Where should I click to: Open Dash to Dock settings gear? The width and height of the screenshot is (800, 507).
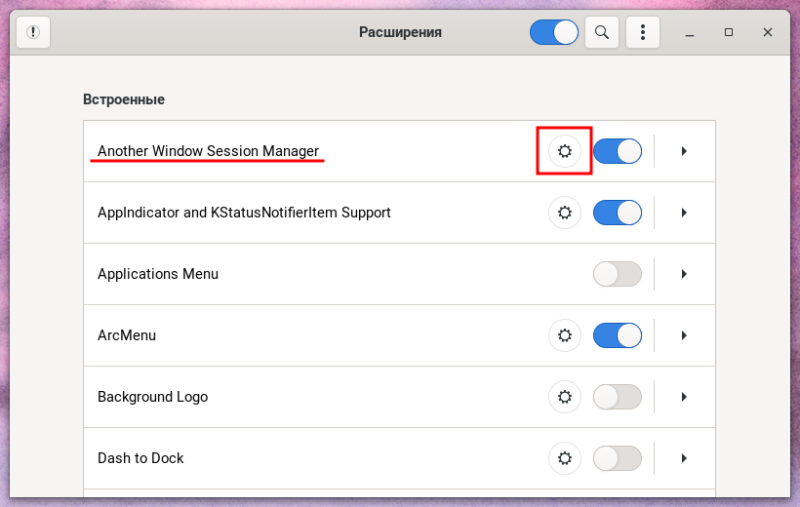pos(564,458)
